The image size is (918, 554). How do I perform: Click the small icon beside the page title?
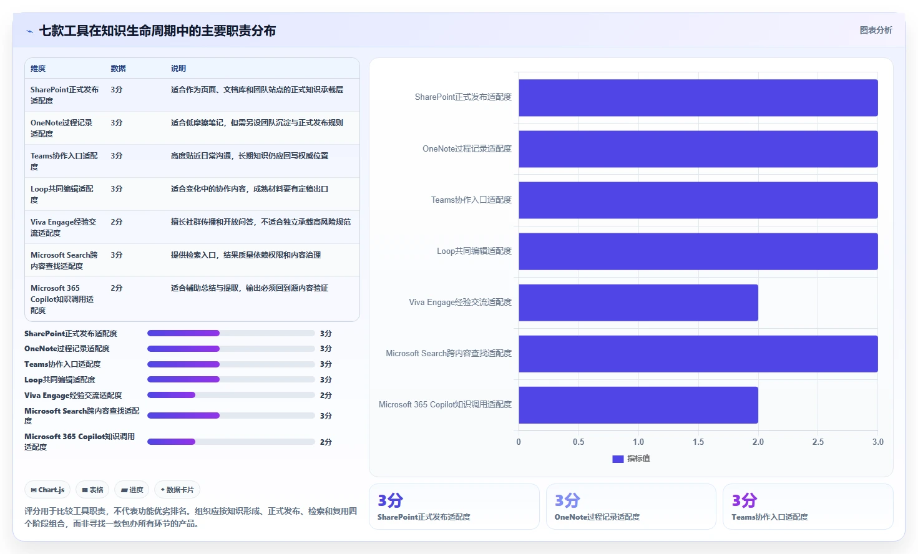point(29,31)
